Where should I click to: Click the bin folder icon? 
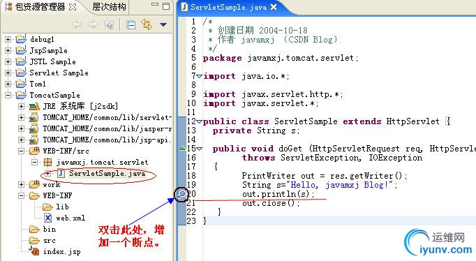(34, 230)
